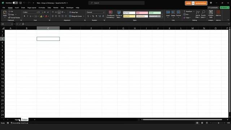Open the Paste icon in Clipboard group
Screen dimensions: 231x130
[x=5, y=13]
